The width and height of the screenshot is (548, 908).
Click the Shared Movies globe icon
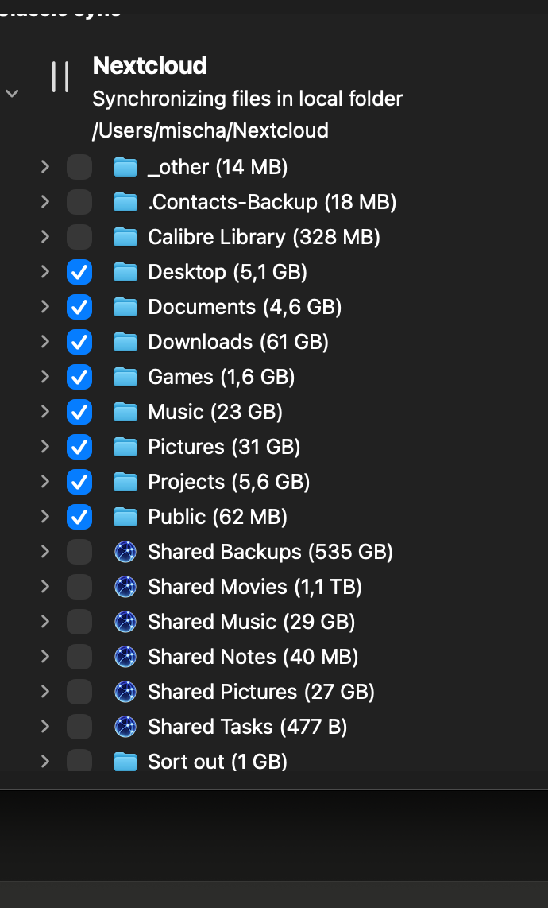point(125,587)
